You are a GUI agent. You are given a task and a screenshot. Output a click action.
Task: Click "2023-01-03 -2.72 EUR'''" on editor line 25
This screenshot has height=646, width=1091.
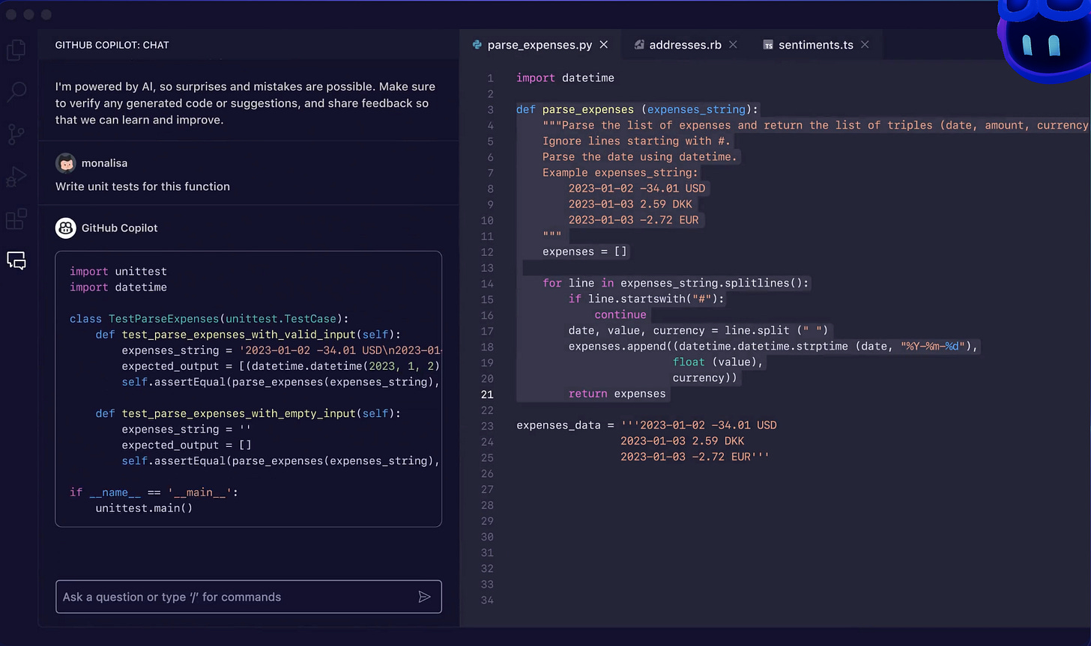tap(695, 457)
